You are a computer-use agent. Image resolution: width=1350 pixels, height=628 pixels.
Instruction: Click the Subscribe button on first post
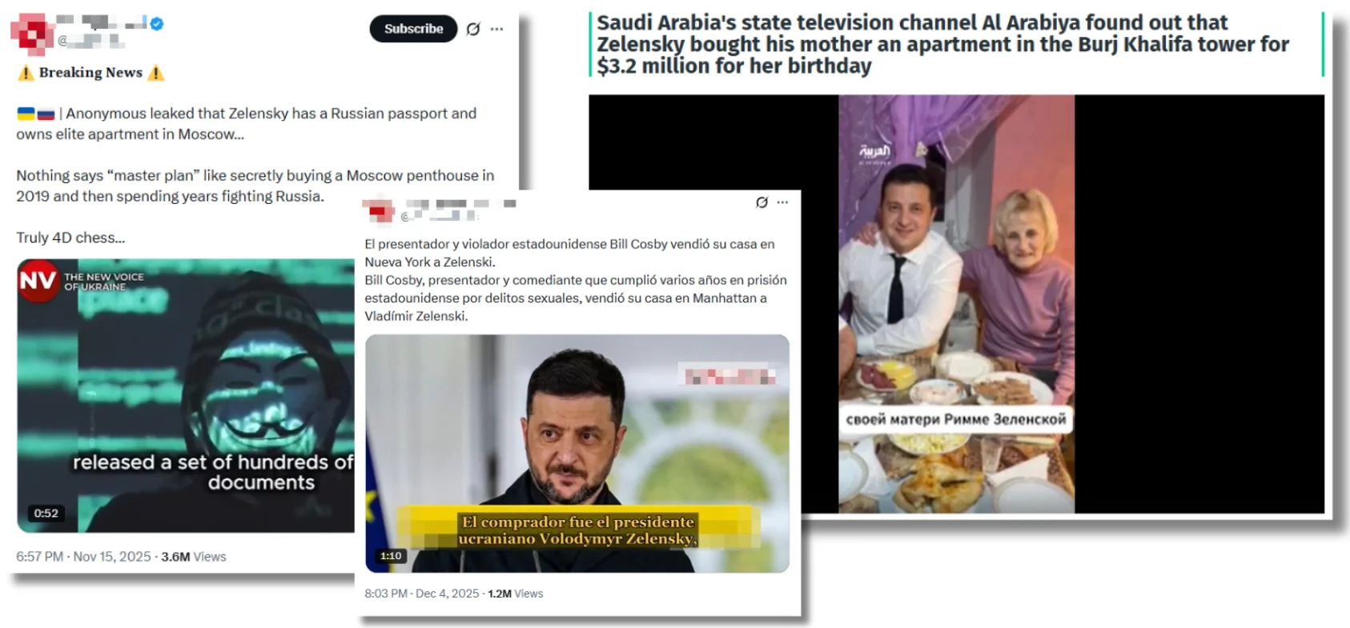tap(413, 29)
